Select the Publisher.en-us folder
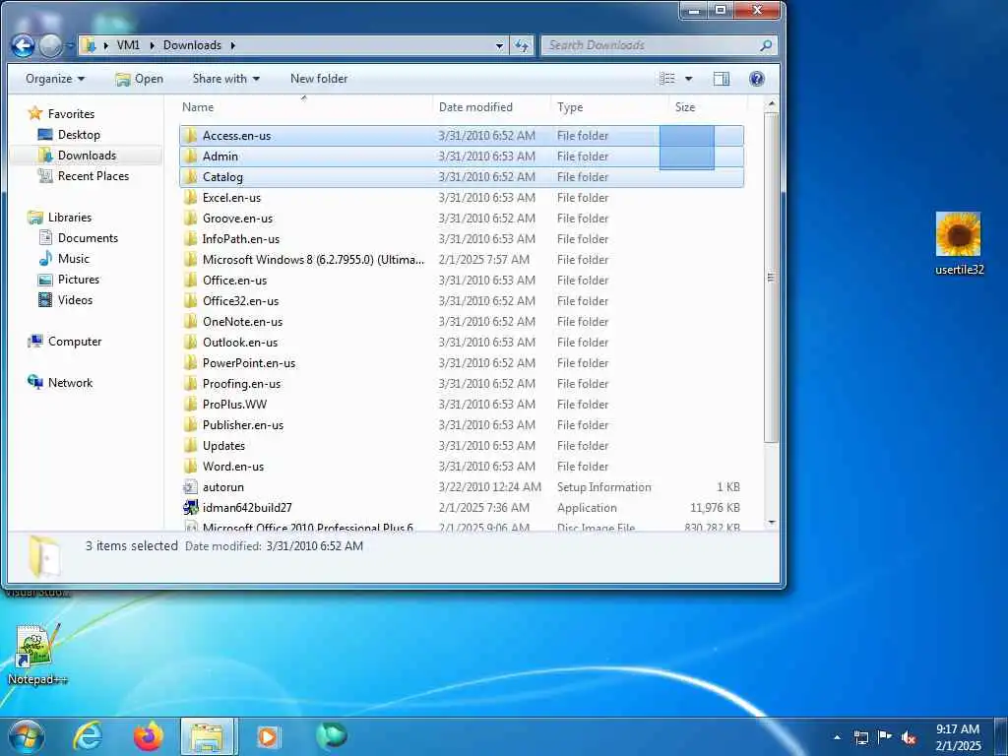1008x756 pixels. [x=462, y=424]
